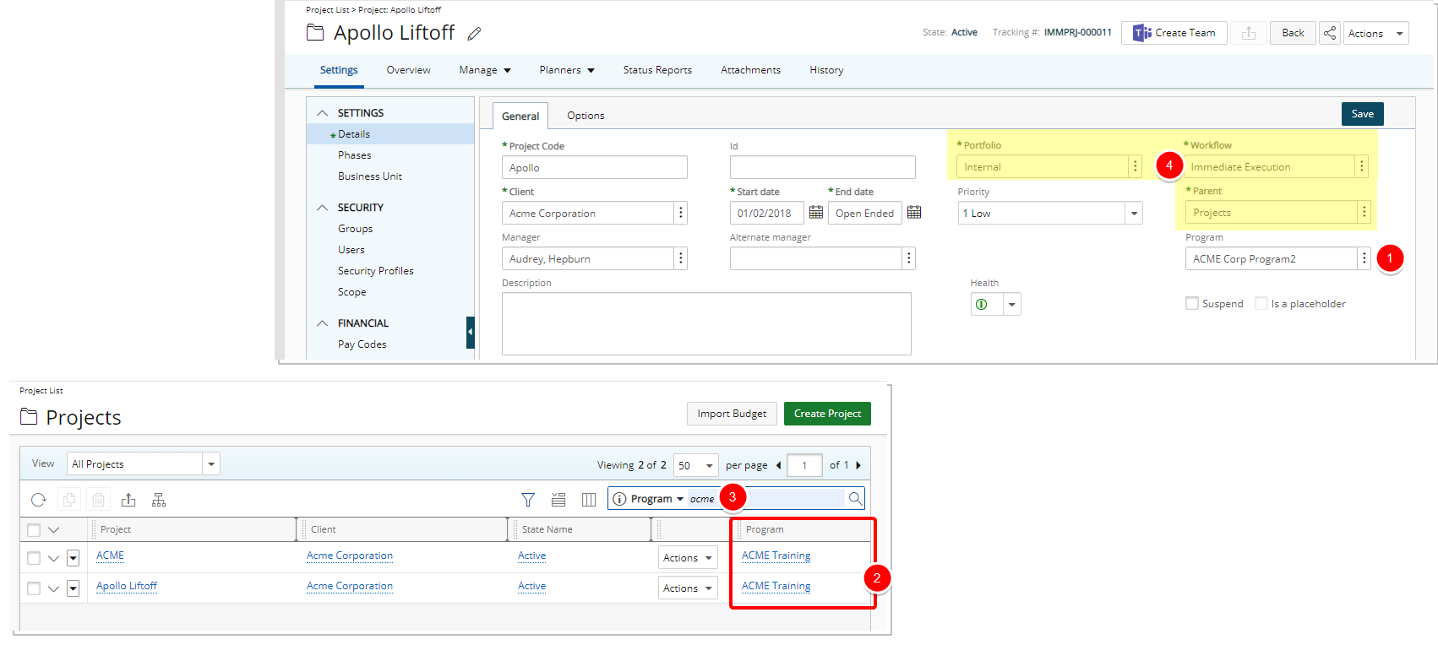Open the Actions dropdown in project header
This screenshot has height=645, width=1438.
1375,33
